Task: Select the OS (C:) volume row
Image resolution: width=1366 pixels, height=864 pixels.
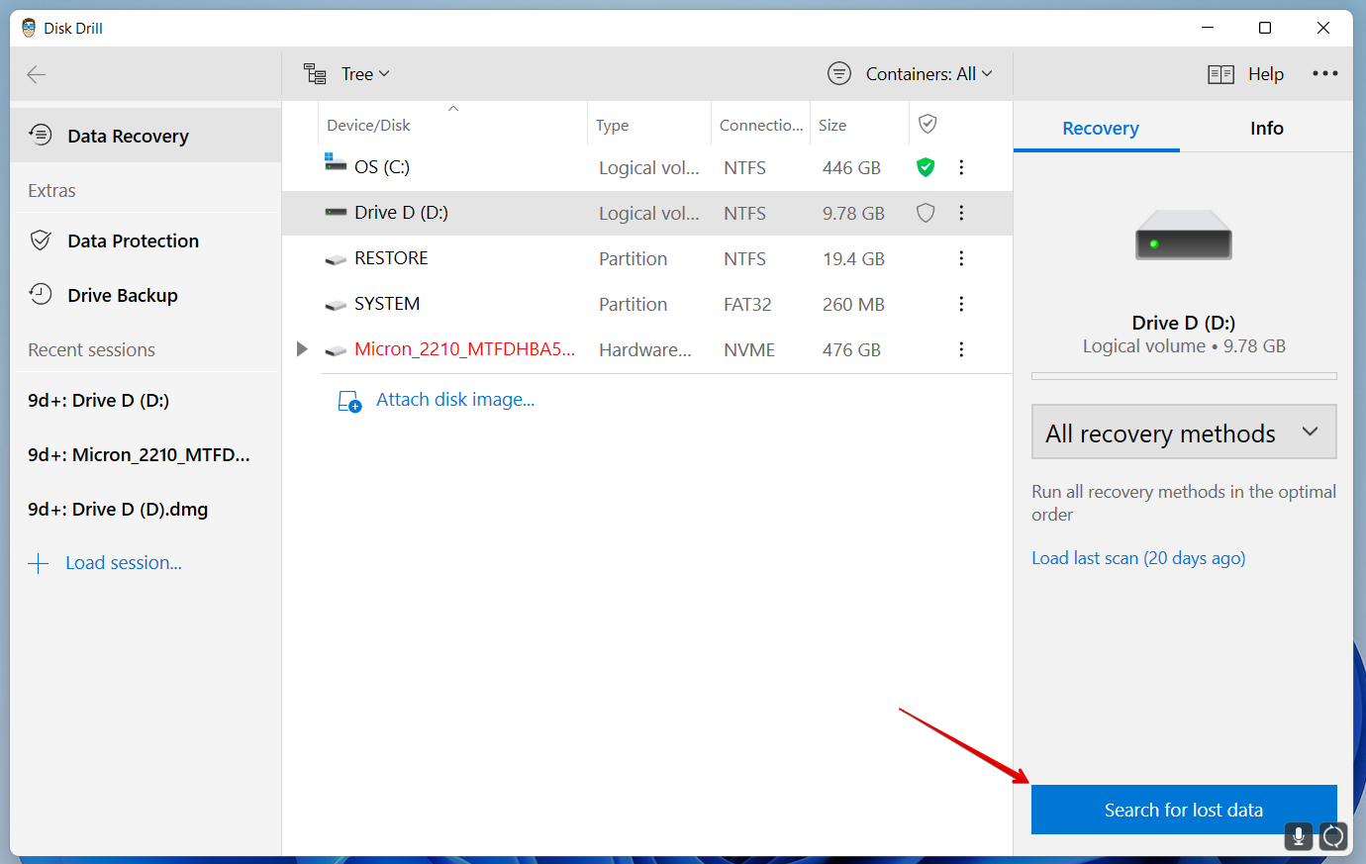Action: (x=647, y=167)
